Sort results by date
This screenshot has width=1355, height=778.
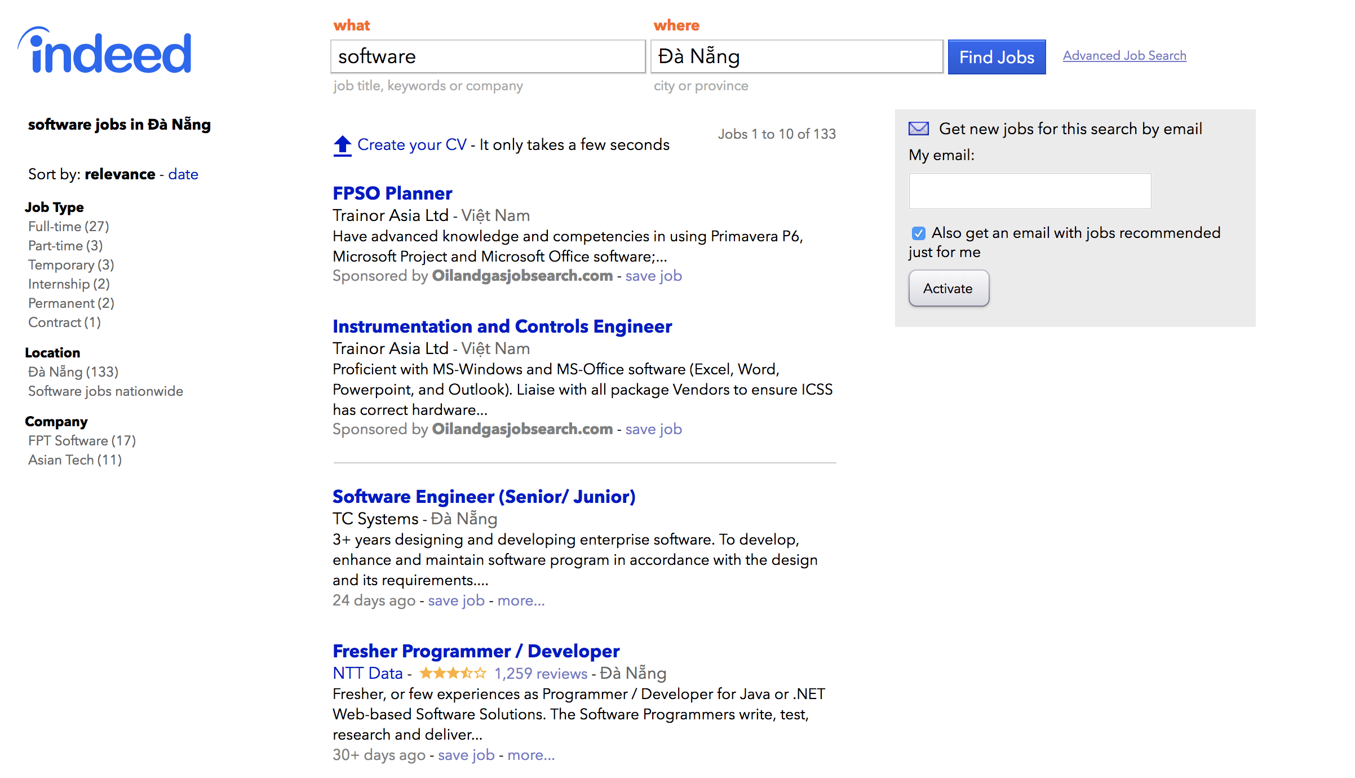(183, 174)
